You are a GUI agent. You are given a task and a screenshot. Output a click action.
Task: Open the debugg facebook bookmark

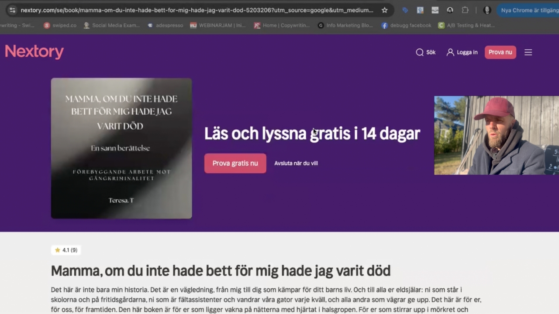pos(406,25)
